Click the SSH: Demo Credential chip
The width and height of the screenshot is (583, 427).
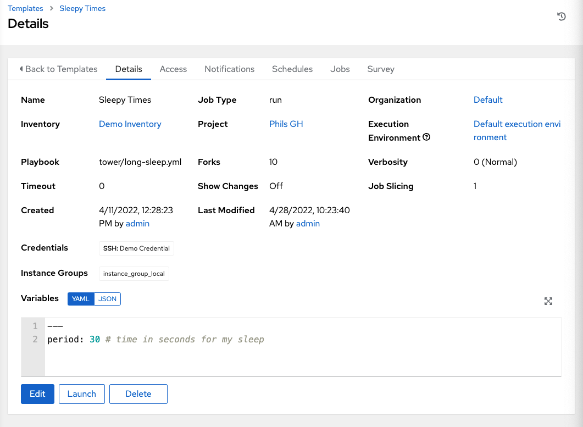coord(136,248)
